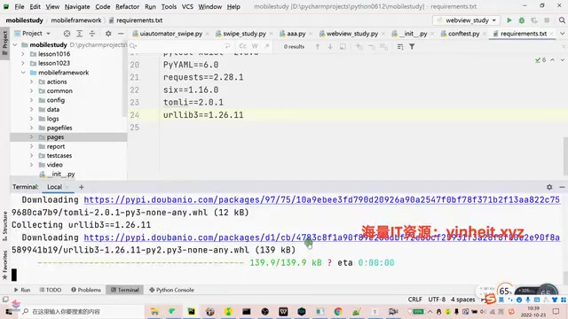Select the pages folder in the tree

tap(55, 137)
